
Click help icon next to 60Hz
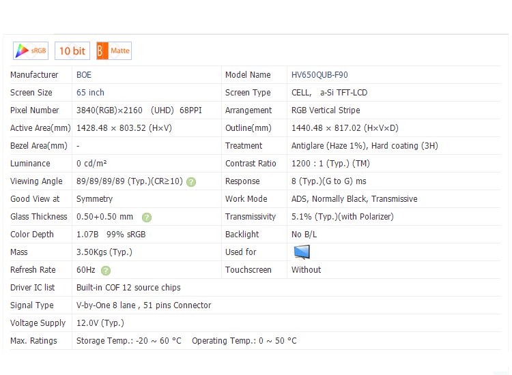(106, 271)
